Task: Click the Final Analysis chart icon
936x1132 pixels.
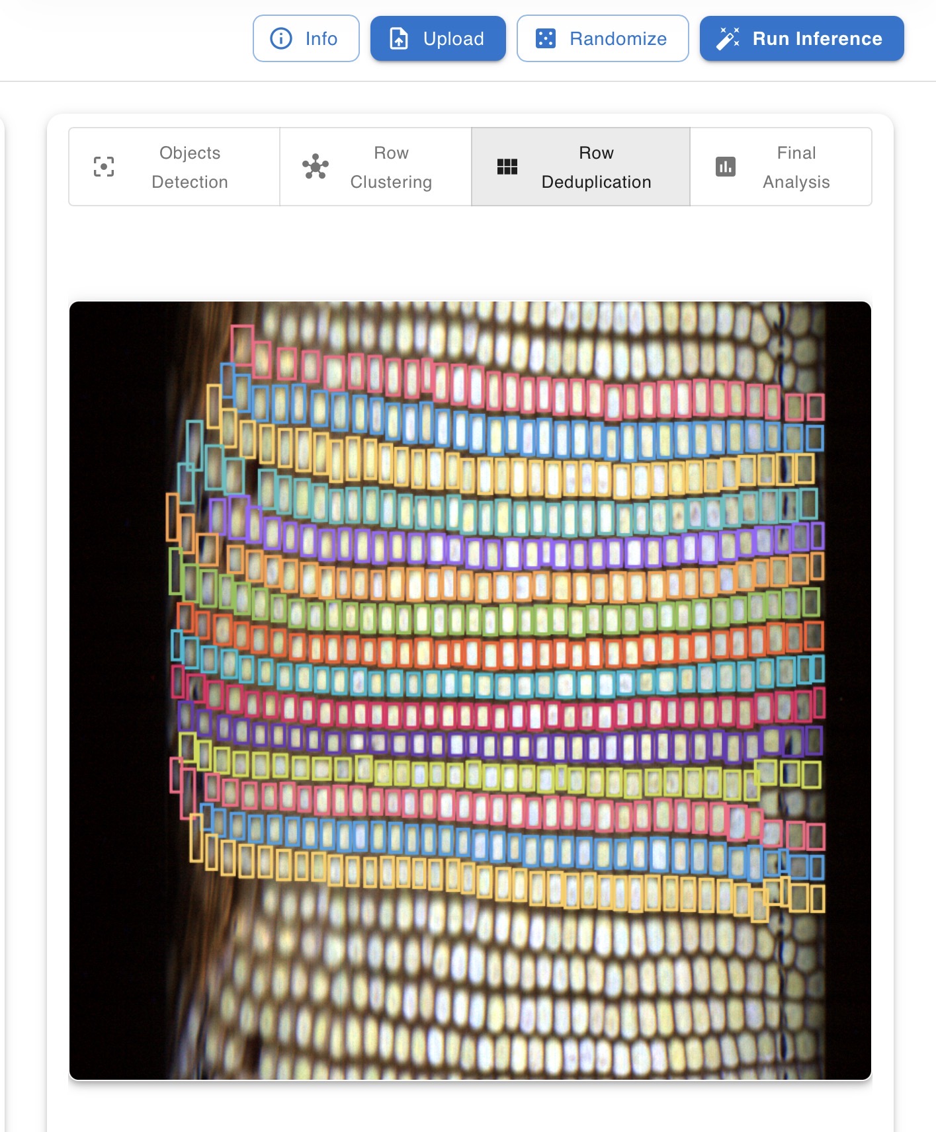Action: [726, 167]
